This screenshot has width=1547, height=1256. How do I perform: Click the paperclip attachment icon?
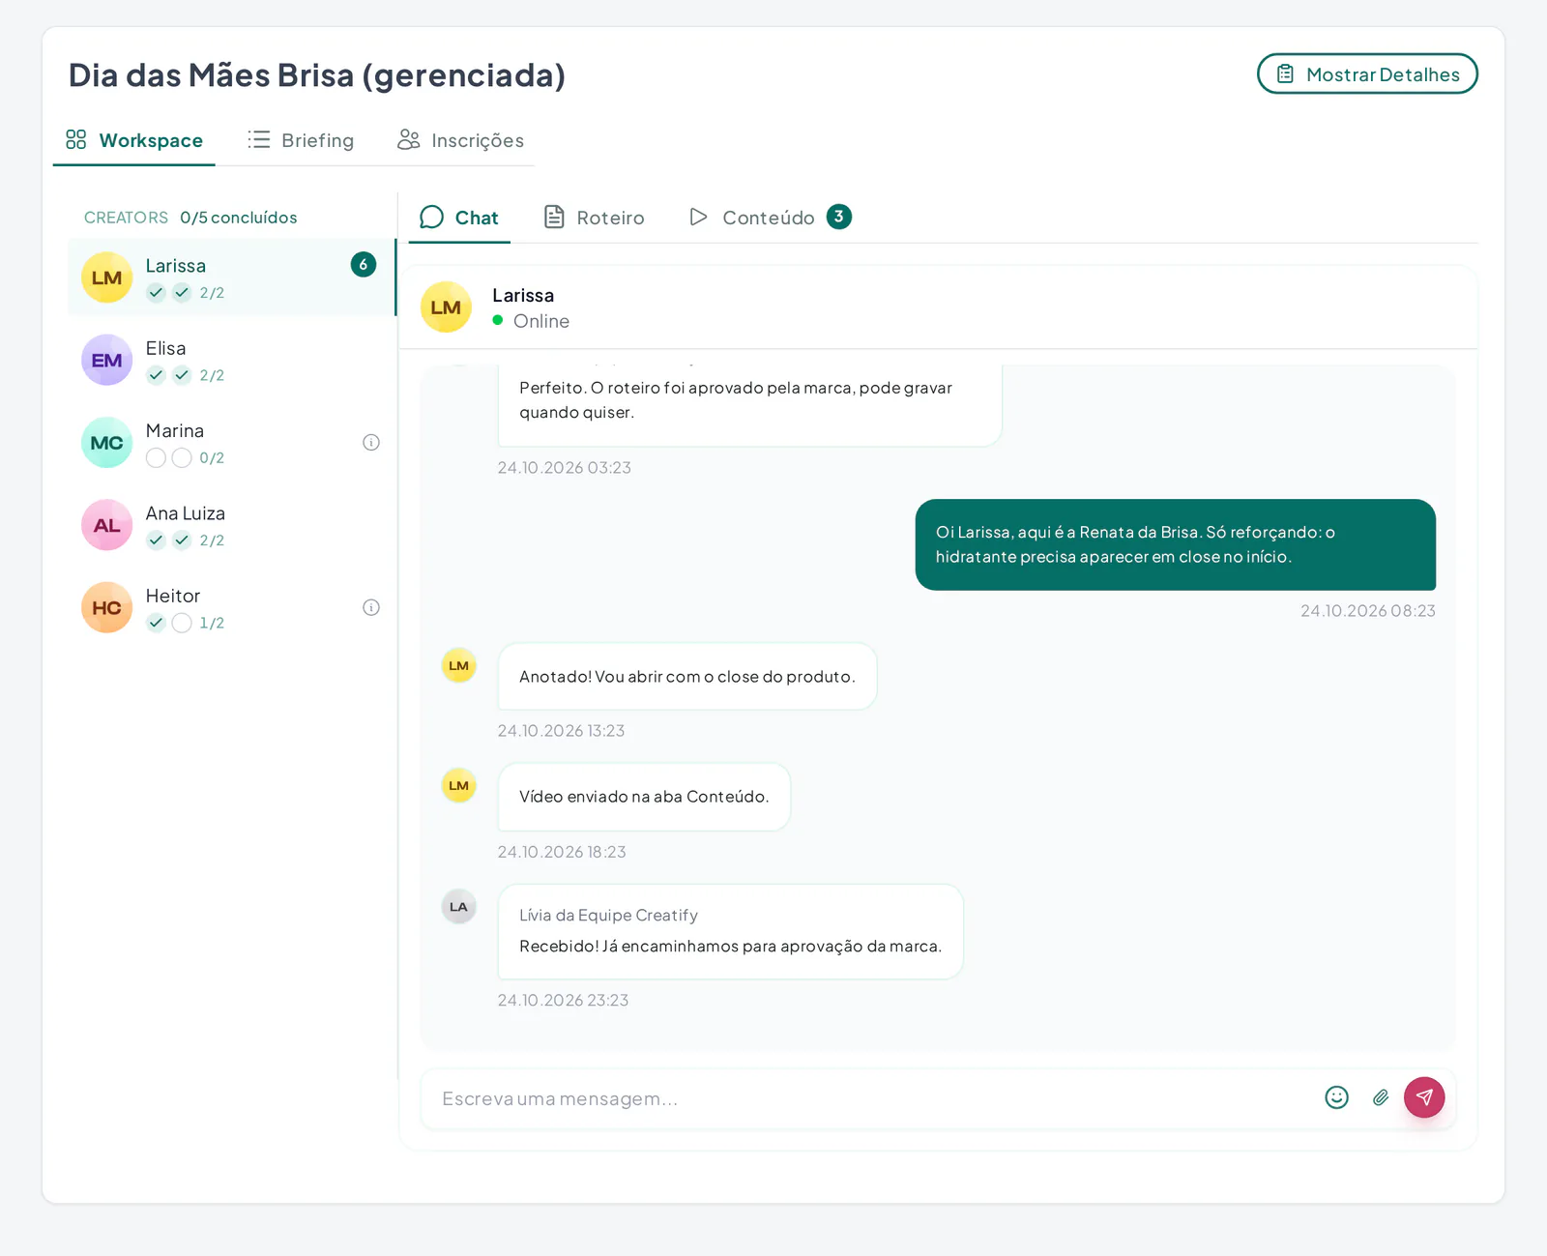point(1381,1097)
